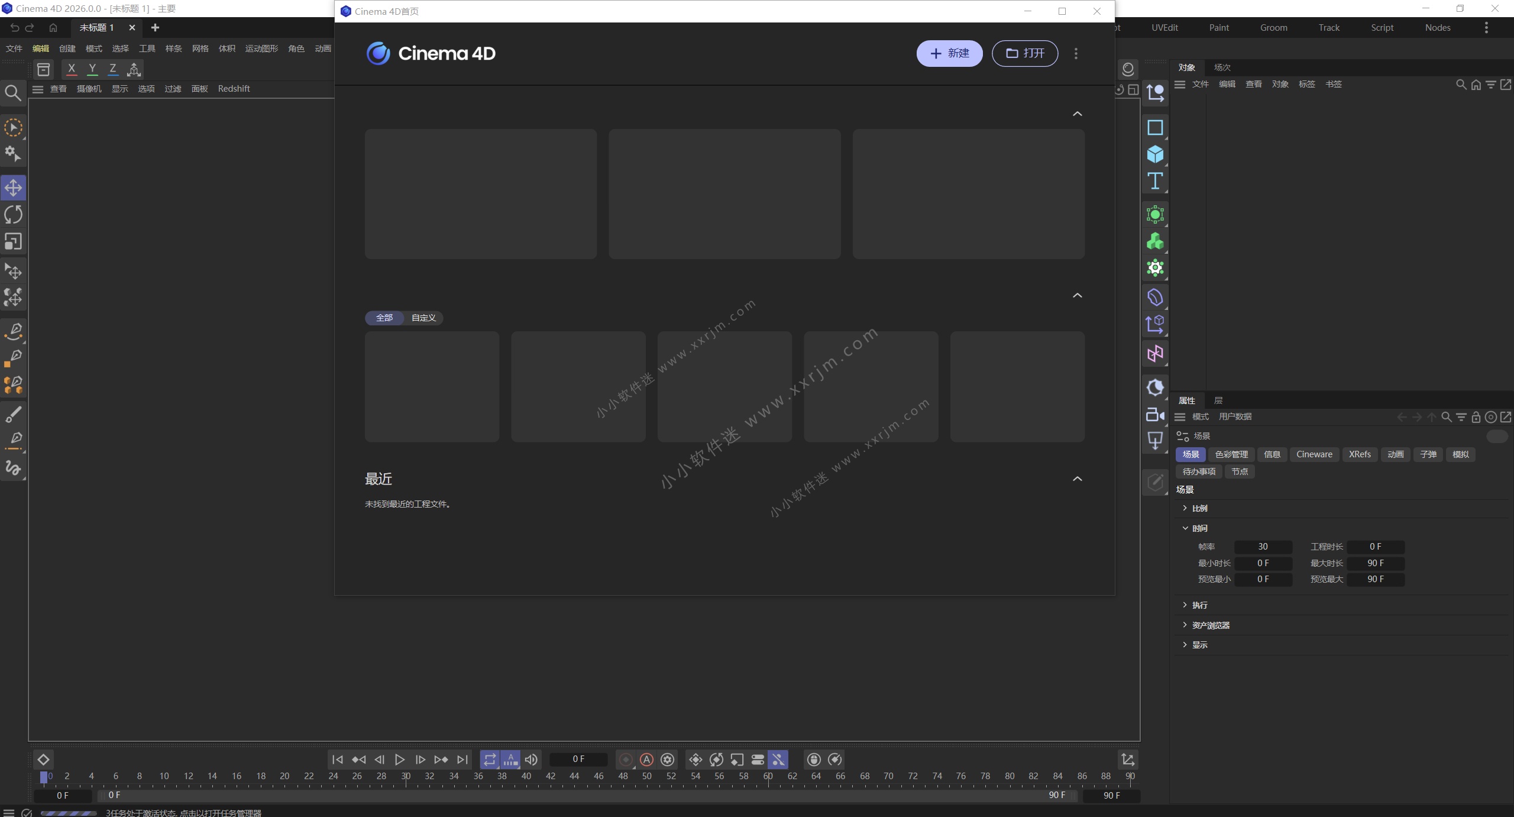Click the Text spline tool icon
1514x817 pixels.
[1154, 181]
